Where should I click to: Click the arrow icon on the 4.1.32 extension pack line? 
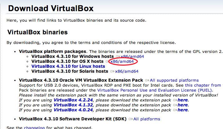coord(175,105)
